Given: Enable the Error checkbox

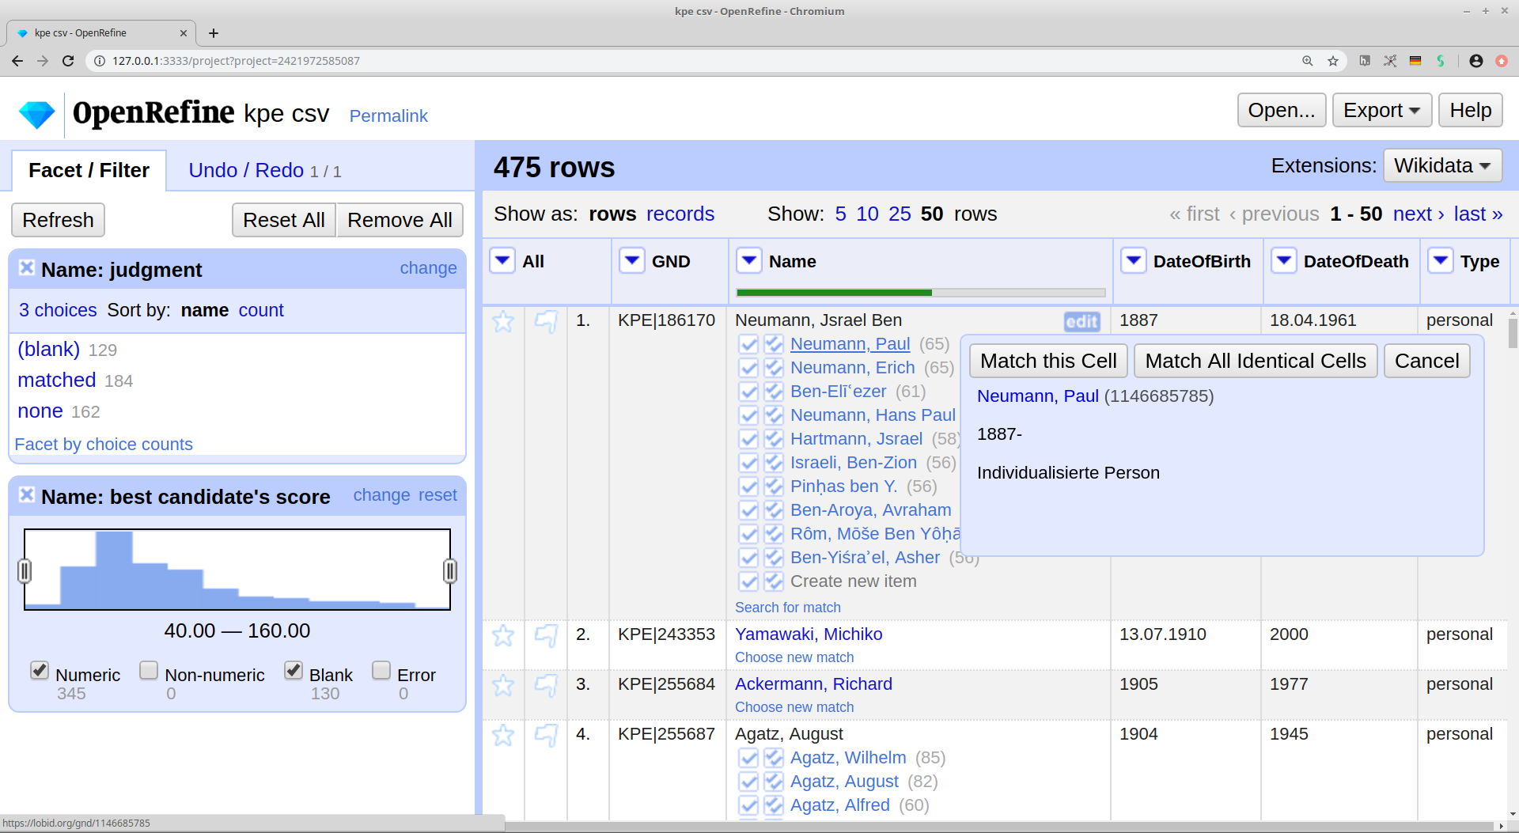Looking at the screenshot, I should (381, 671).
